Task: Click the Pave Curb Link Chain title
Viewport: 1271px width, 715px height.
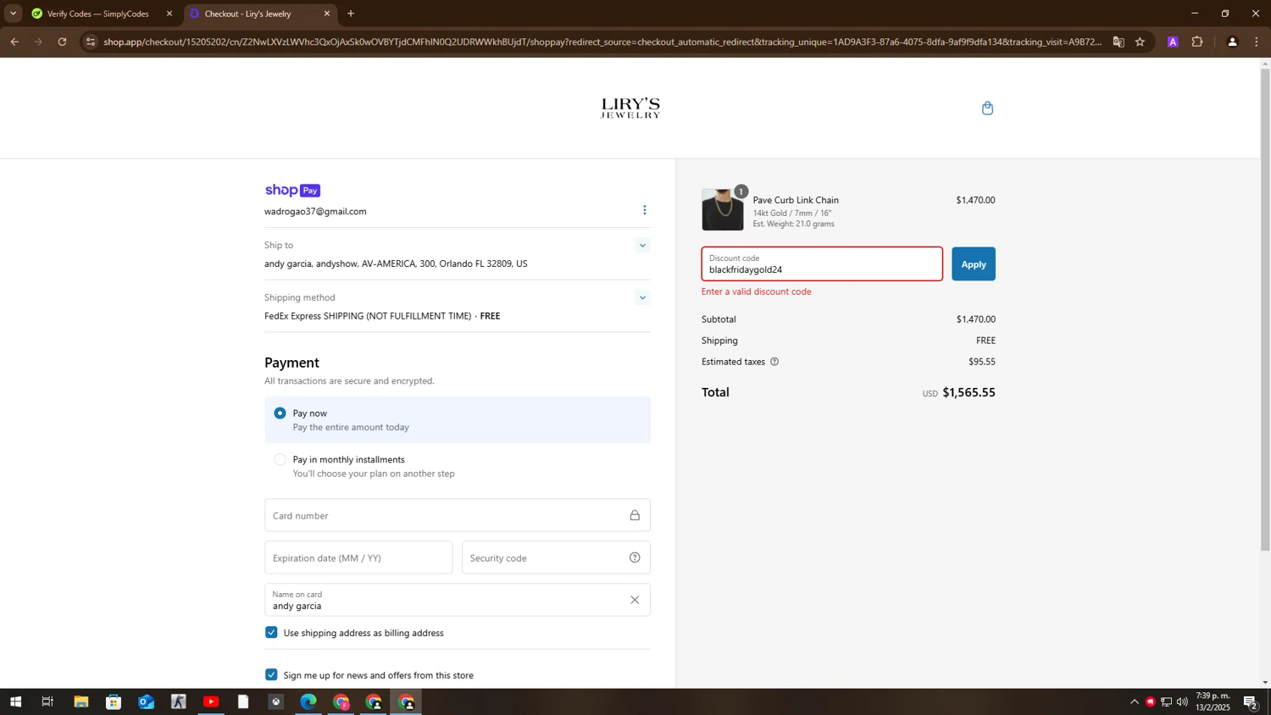Action: point(796,201)
